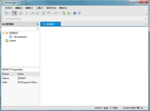Screen dimensions: 150x111
Task: Open the New session dropdown arrow
Action: coord(9,13)
